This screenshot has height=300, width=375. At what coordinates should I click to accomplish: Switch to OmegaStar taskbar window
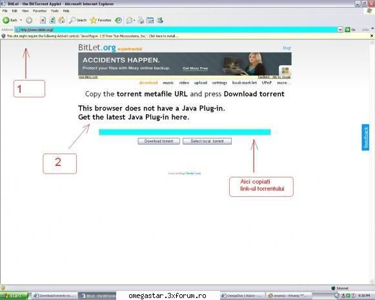pos(242,295)
